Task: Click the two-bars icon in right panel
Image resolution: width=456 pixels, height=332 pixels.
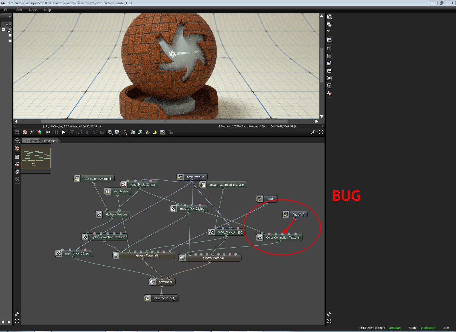Action: [329, 31]
